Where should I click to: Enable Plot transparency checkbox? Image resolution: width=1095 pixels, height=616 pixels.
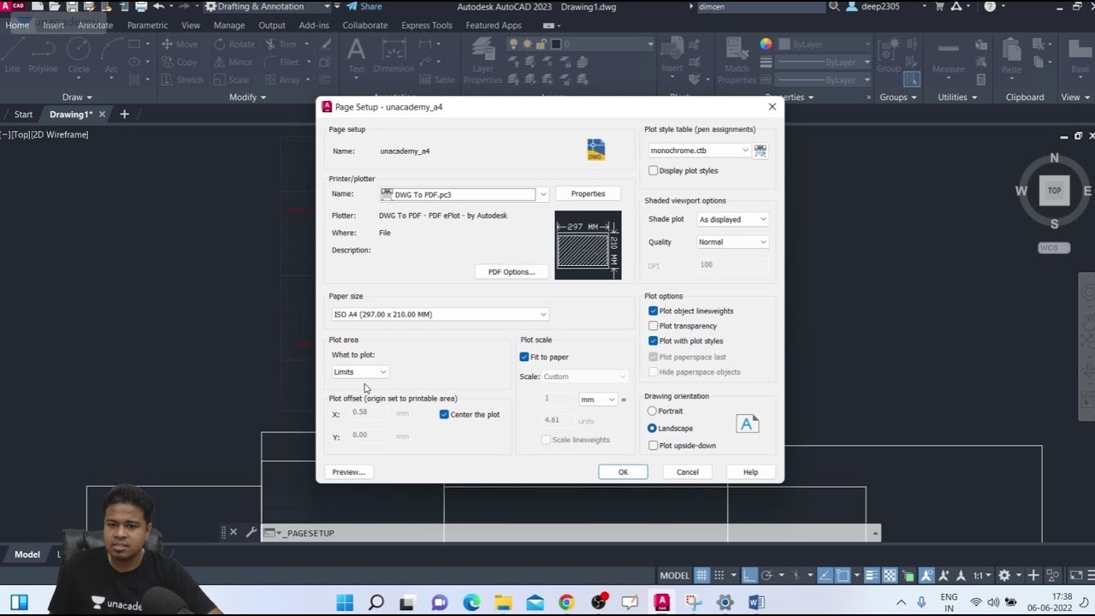(x=654, y=326)
